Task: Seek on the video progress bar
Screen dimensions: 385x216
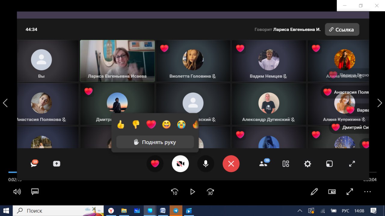Action: [192, 172]
